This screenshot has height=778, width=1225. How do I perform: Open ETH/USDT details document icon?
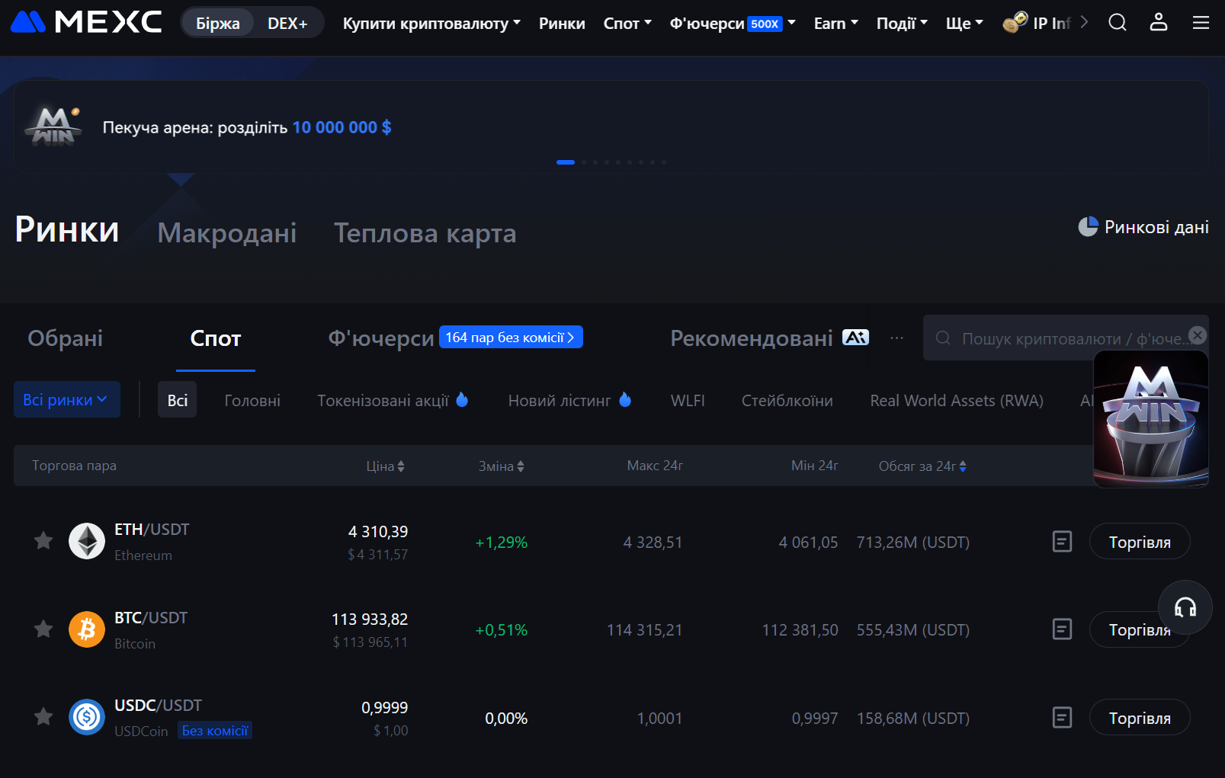(x=1062, y=541)
